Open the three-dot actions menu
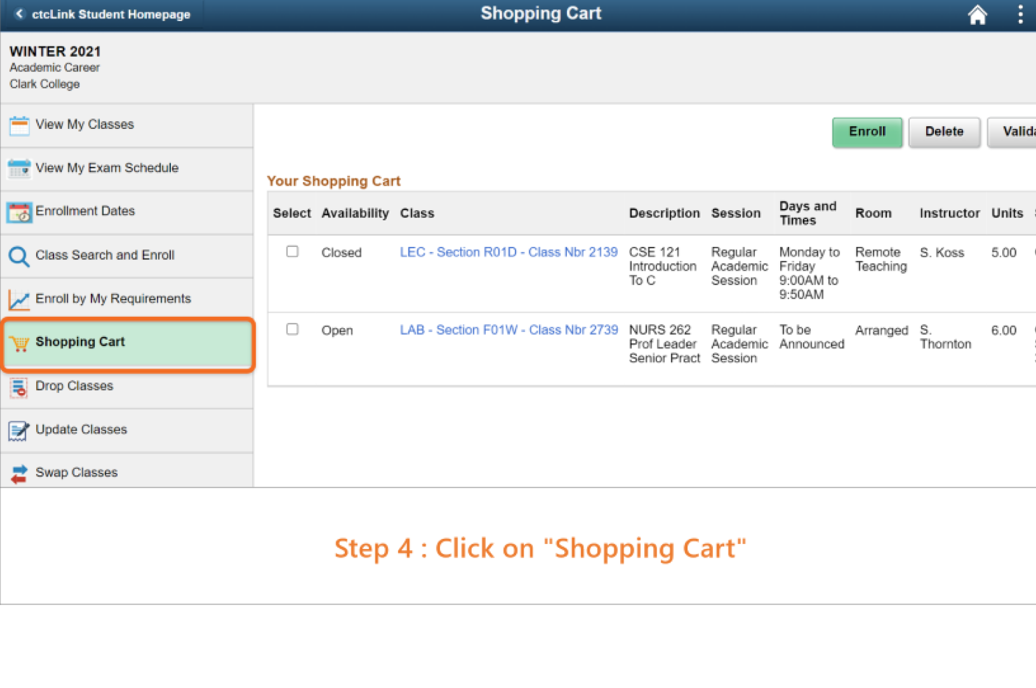The height and width of the screenshot is (688, 1036). click(1020, 14)
